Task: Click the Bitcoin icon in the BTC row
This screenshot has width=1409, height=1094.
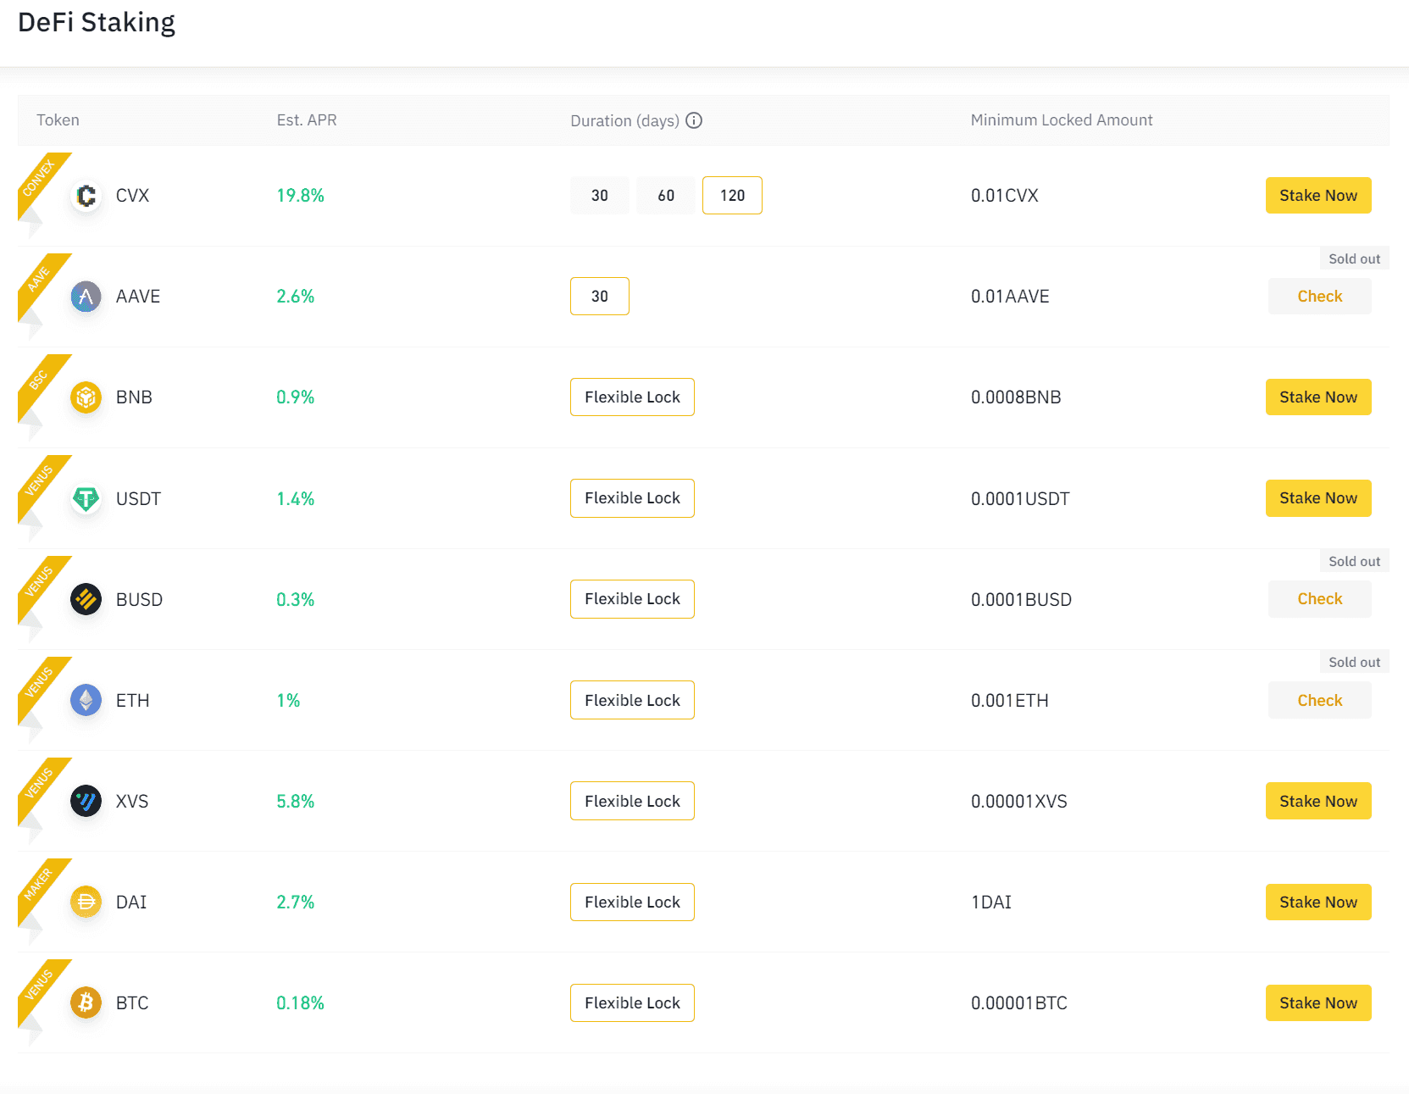Action: point(86,1002)
